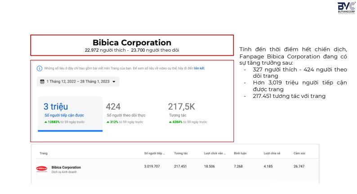This screenshot has height=194, width=357.
Task: Click the bullet 'Hơn 3,019 triệu người tiếp cận'
Action: click(x=299, y=86)
